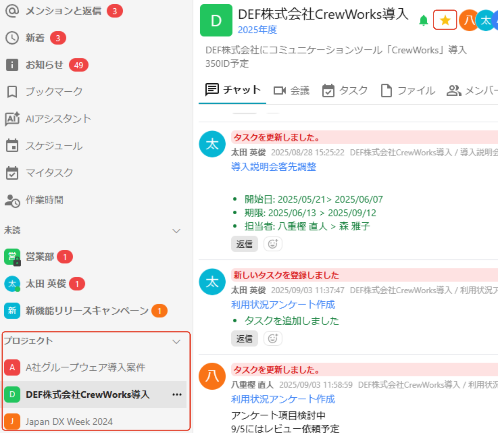Add reaction to 導入説明会客先調整 message
The height and width of the screenshot is (433, 498).
click(273, 244)
